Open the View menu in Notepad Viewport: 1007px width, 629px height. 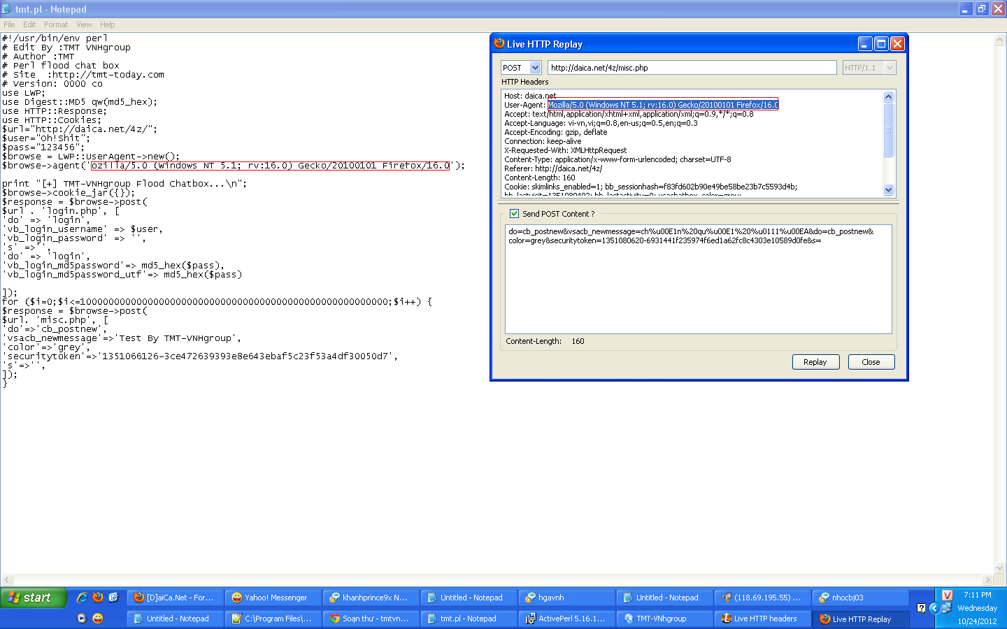click(84, 24)
